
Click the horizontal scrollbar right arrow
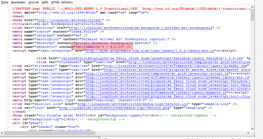(x=248, y=133)
